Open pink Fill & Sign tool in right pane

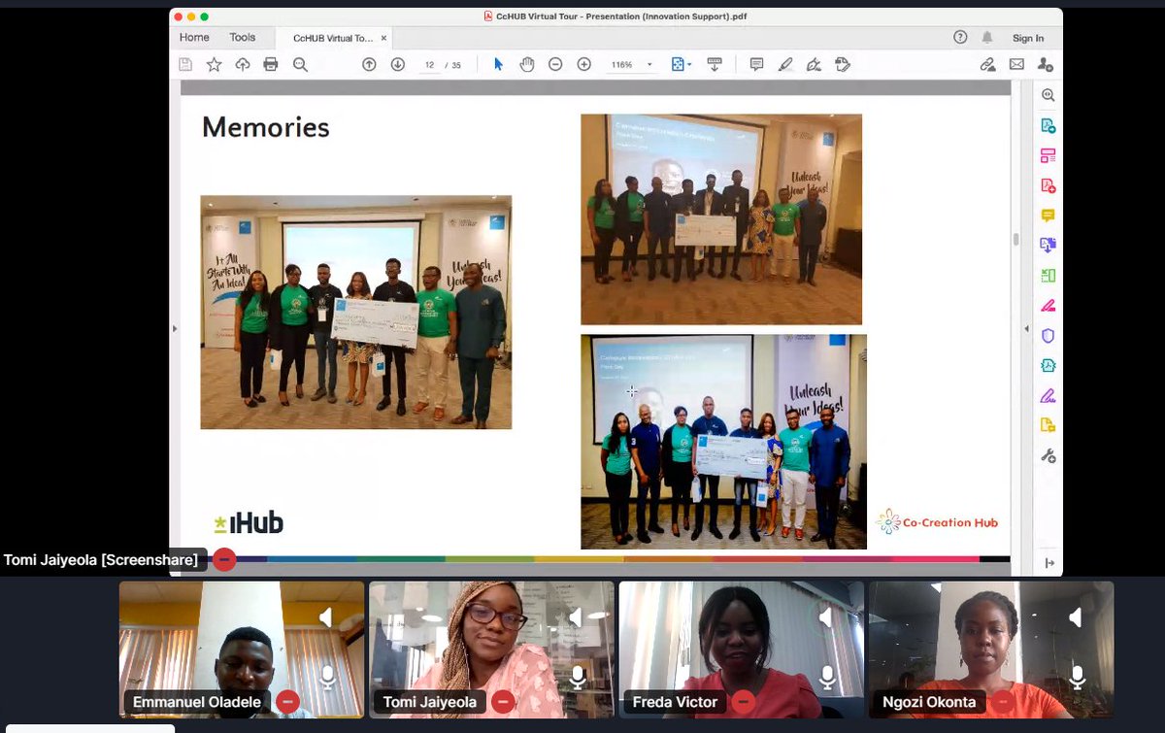(x=1048, y=305)
